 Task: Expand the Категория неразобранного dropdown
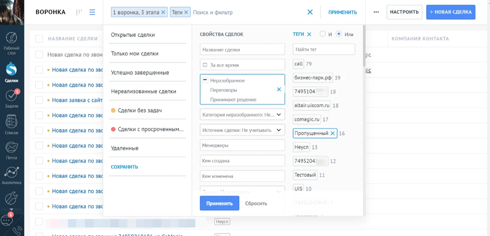click(x=242, y=114)
